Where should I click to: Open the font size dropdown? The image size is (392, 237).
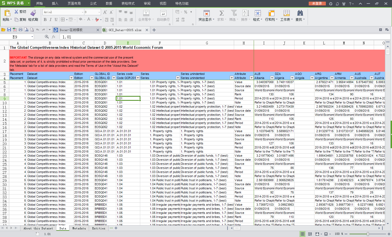(99, 12)
